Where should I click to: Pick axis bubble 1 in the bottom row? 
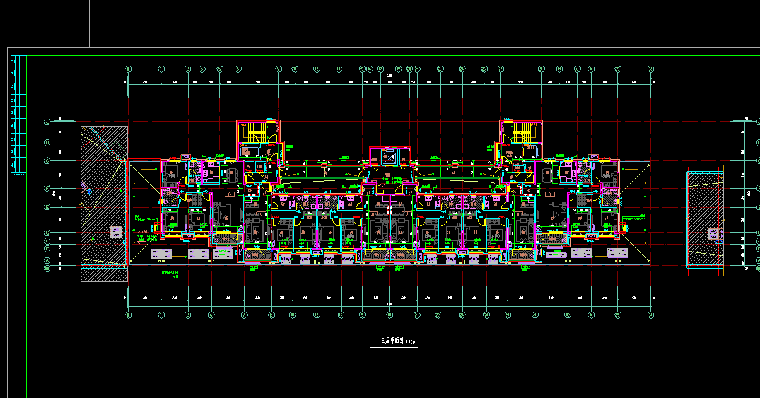[161, 314]
